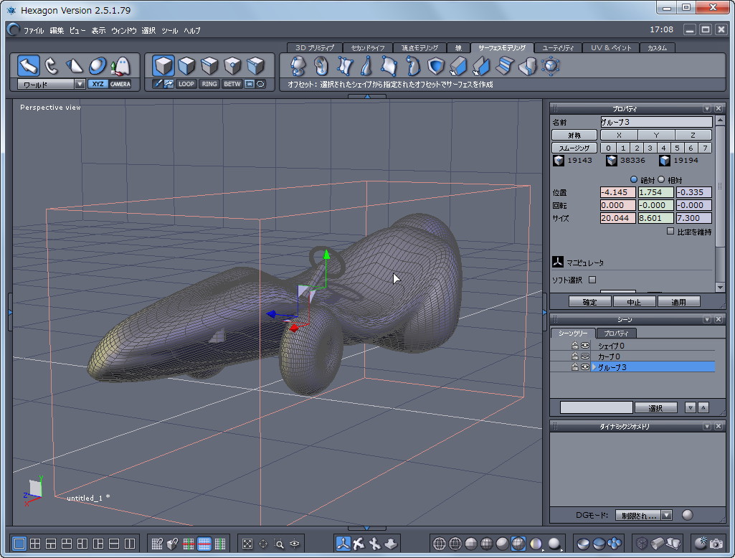Select the arrow selection tool
Image resolution: width=735 pixels, height=558 pixels.
28,66
